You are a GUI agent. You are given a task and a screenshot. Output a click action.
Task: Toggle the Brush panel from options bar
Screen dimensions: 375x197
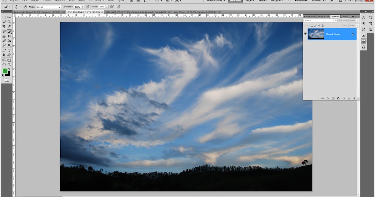pyautogui.click(x=25, y=7)
